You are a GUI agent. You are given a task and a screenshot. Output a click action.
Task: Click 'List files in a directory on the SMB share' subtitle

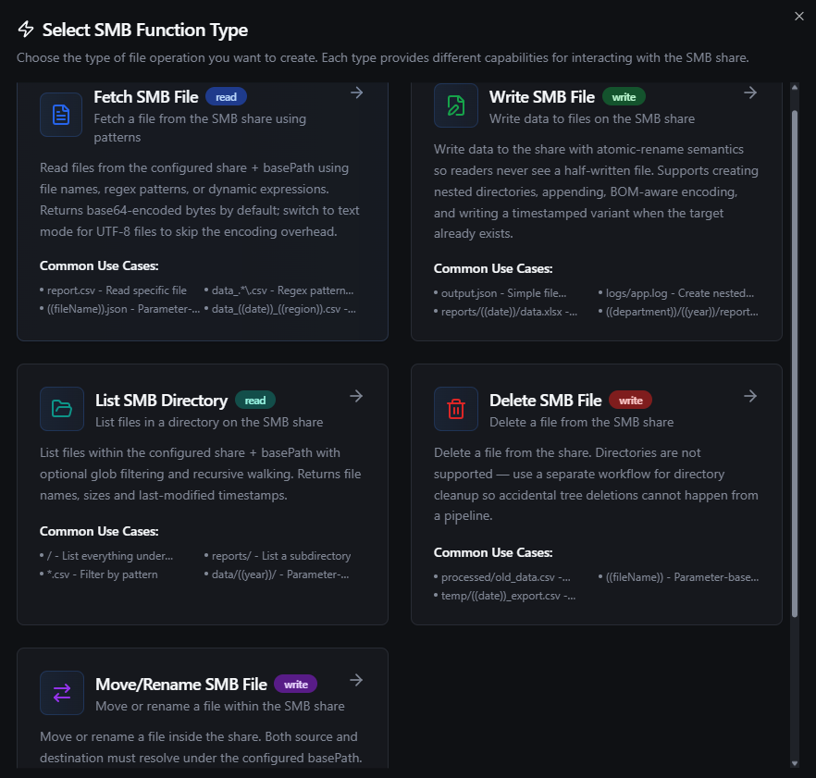[x=209, y=422]
